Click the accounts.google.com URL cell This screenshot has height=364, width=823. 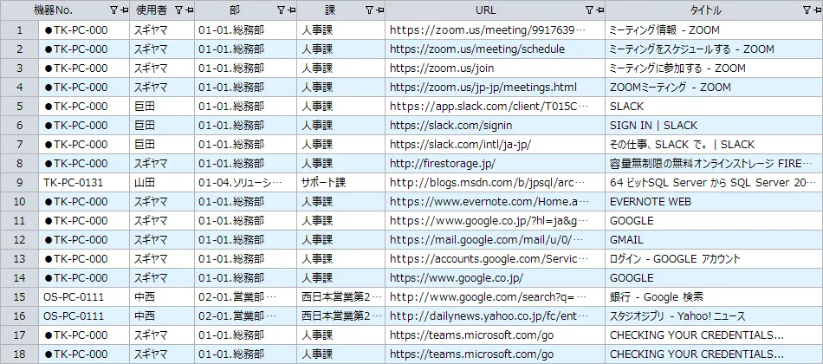[x=495, y=259]
